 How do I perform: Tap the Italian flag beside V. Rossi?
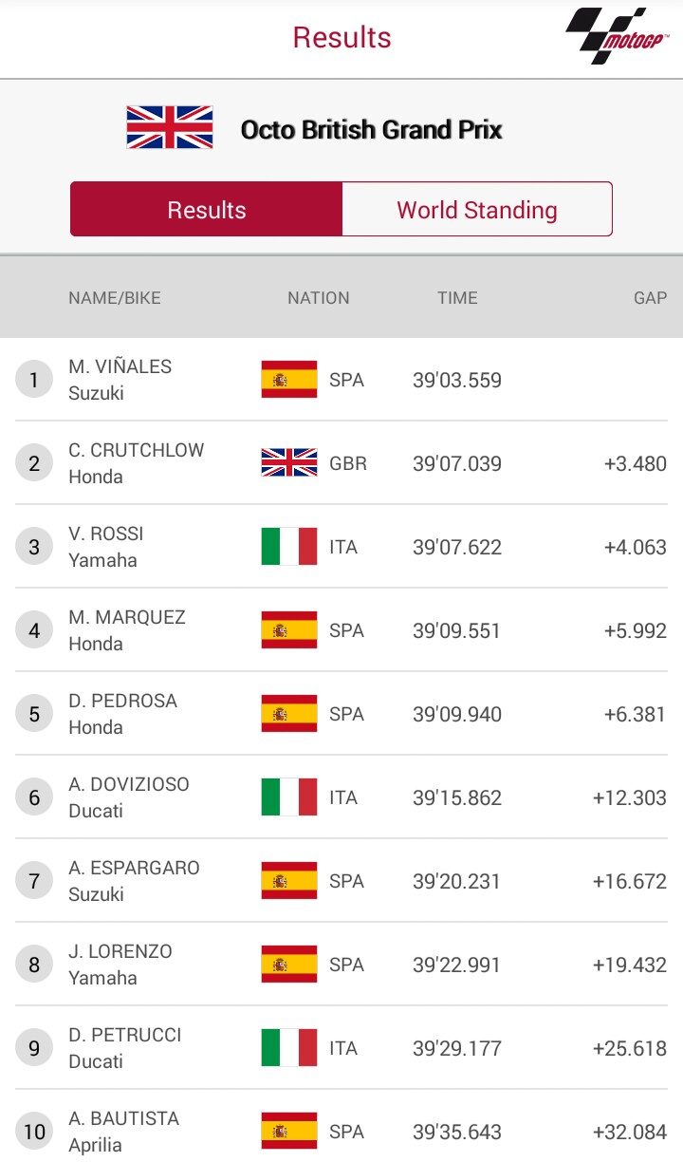pyautogui.click(x=289, y=547)
